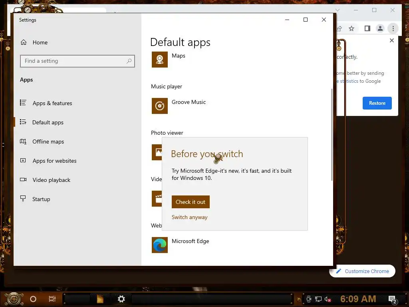This screenshot has height=307, width=409.
Task: Click the Home house icon in sidebar
Action: click(x=24, y=42)
